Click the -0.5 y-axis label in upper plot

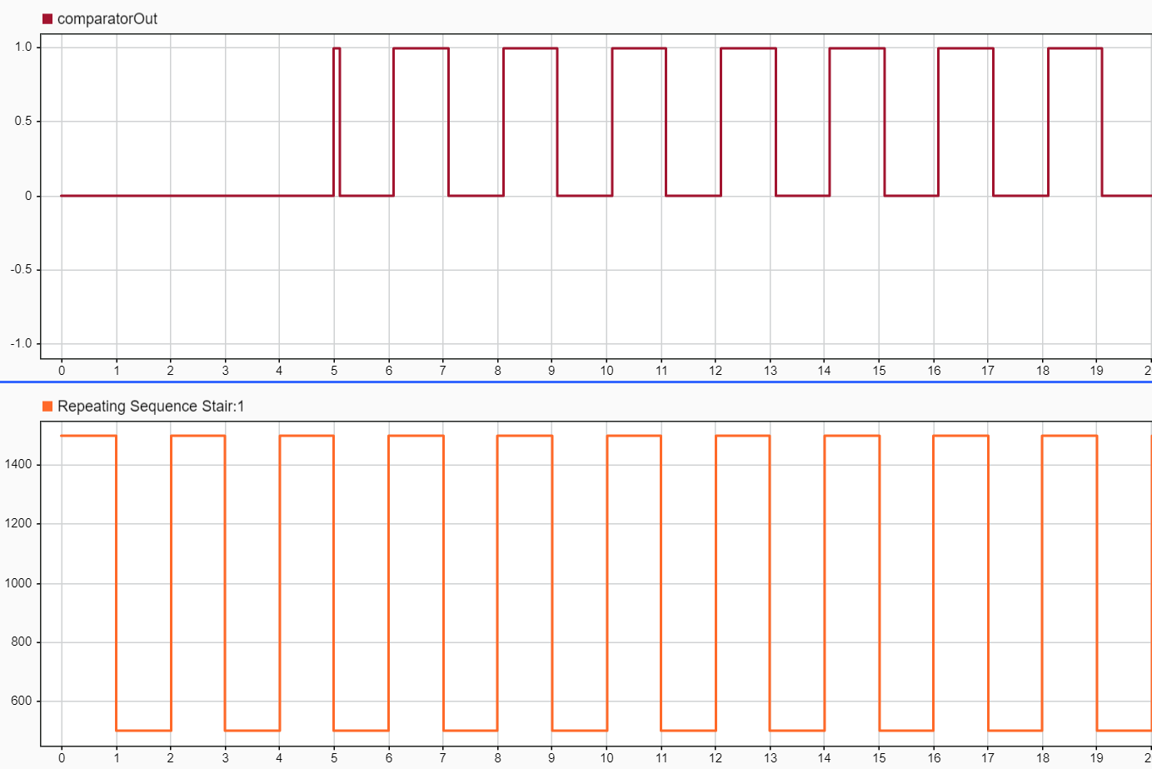(22, 270)
